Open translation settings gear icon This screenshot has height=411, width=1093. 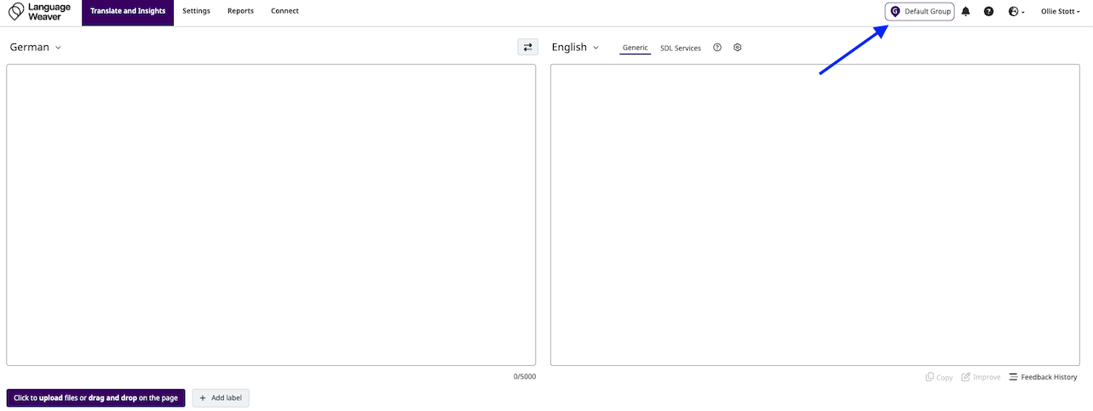pos(738,48)
